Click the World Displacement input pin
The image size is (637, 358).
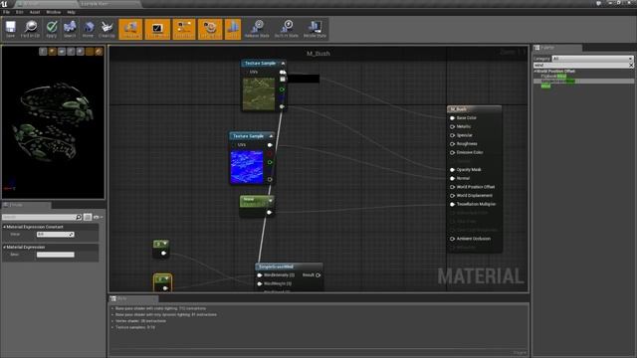452,196
